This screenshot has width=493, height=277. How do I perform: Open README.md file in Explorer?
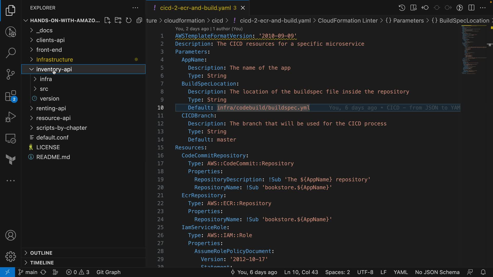[x=53, y=157]
